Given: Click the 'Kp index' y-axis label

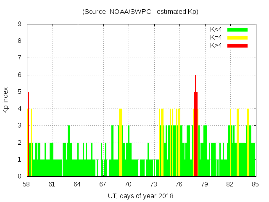Looking at the screenshot, I should (x=6, y=100).
